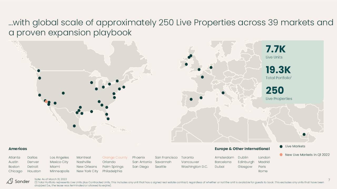The width and height of the screenshot is (337, 189).
Task: Click the page number 7
Action: (329, 180)
